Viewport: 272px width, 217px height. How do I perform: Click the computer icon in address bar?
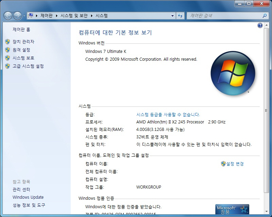click(x=31, y=16)
